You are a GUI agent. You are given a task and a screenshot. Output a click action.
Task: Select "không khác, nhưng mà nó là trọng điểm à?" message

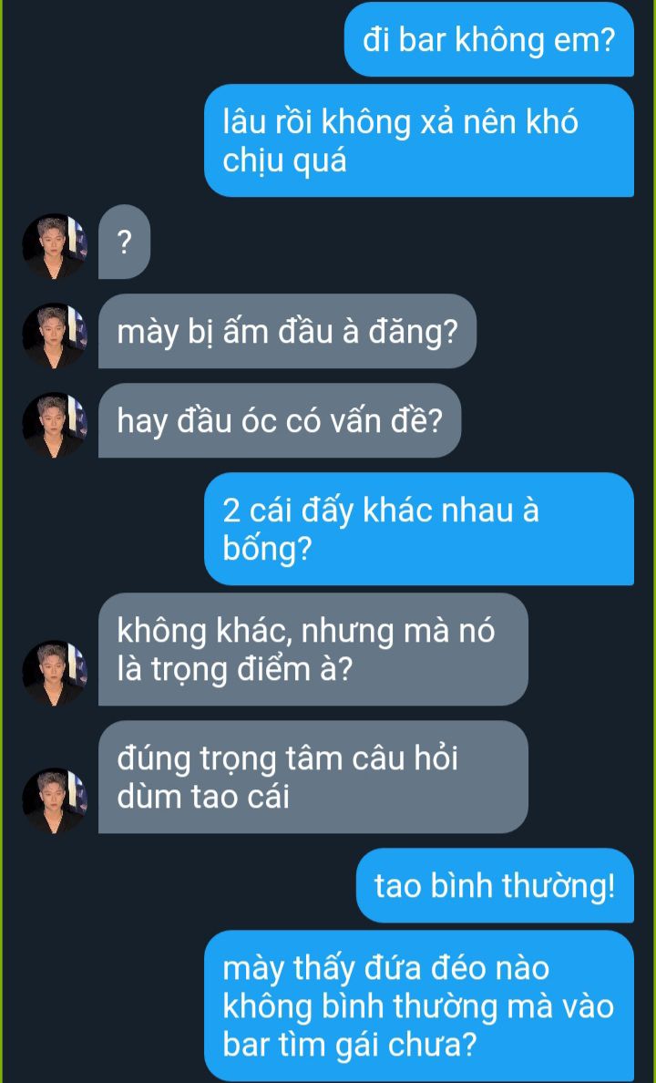pos(313,649)
